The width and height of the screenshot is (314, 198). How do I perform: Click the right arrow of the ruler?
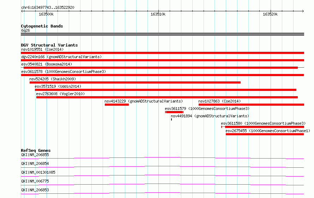[303, 11]
